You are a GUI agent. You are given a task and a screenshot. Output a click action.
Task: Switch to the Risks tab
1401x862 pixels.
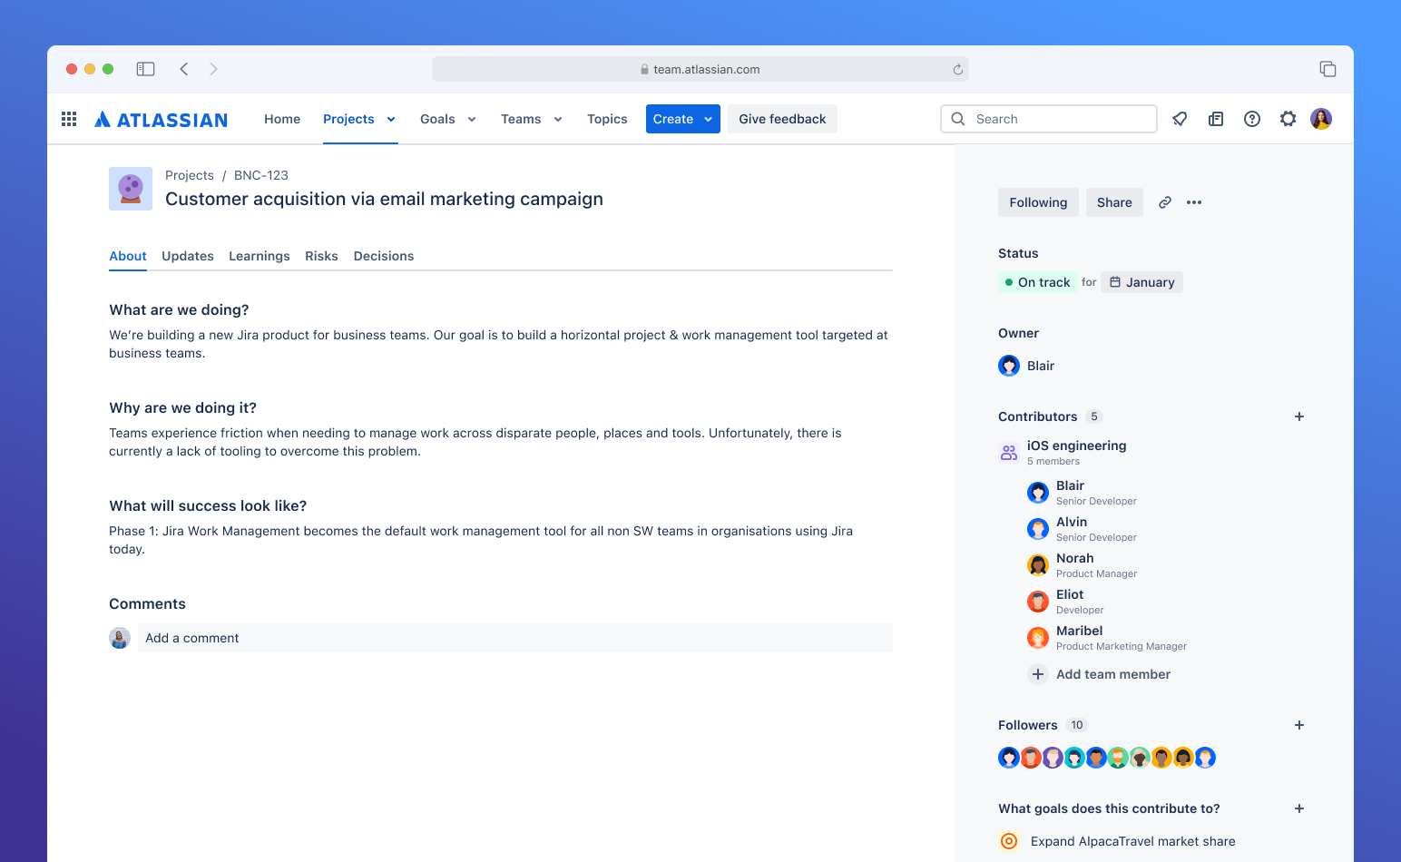pos(321,256)
